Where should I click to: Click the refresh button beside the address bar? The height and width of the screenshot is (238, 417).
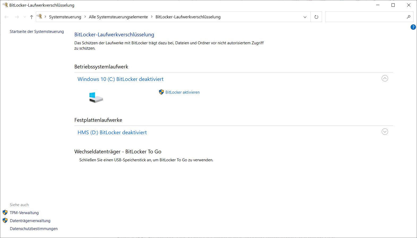pos(316,17)
